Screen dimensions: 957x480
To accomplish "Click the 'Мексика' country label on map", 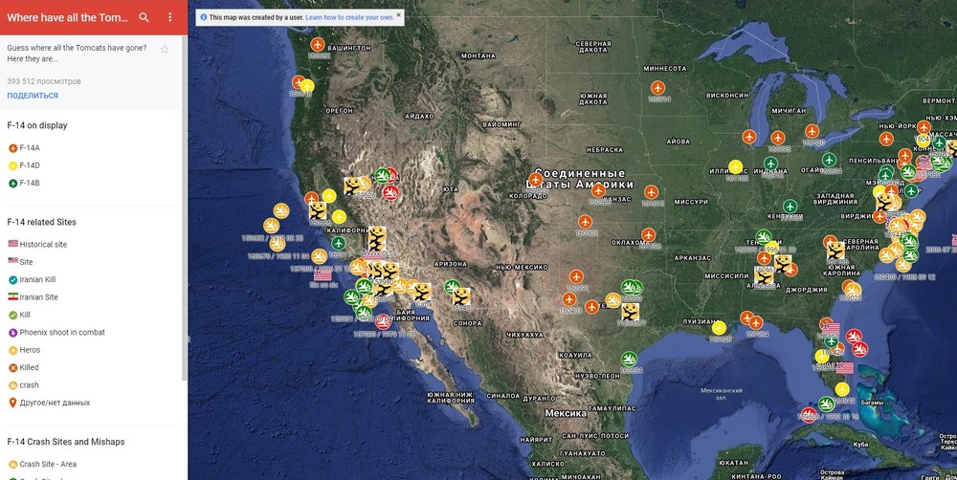I will [x=566, y=413].
